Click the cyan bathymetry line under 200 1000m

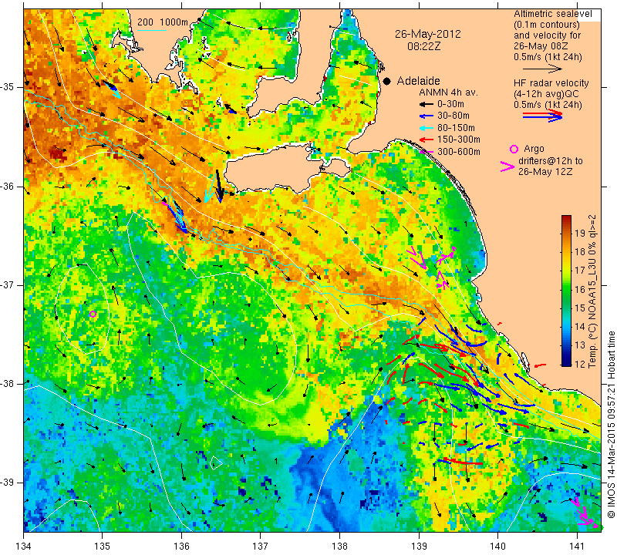(x=152, y=30)
